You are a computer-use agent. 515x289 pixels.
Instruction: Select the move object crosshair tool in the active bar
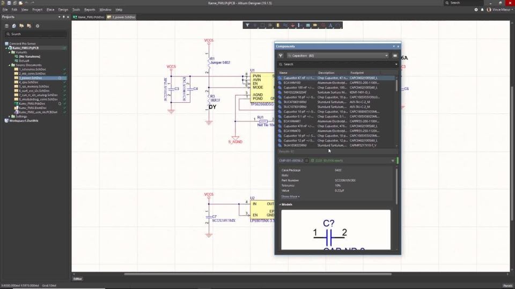click(255, 25)
